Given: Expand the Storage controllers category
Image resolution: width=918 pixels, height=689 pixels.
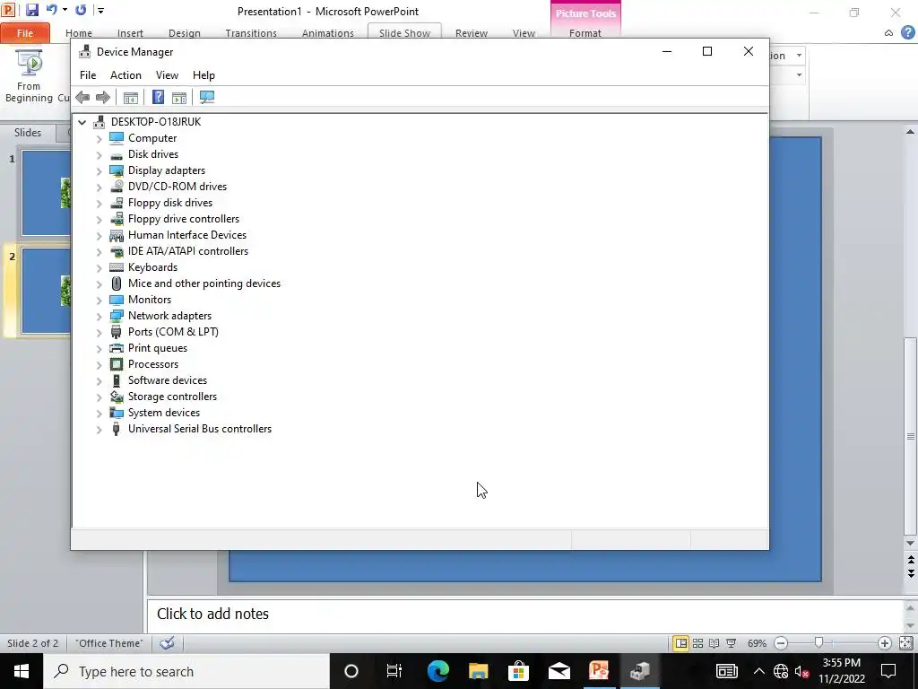Looking at the screenshot, I should tap(99, 397).
